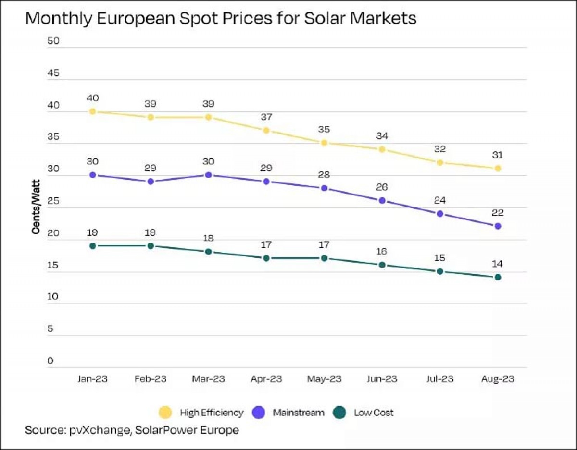Click the purple Mainstream legend swatch
This screenshot has height=450, width=577.
pyautogui.click(x=259, y=413)
